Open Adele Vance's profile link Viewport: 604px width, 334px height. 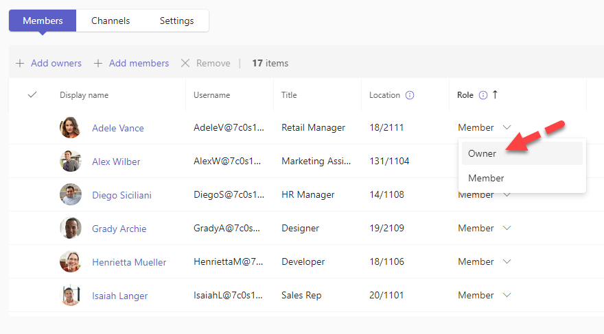point(118,128)
